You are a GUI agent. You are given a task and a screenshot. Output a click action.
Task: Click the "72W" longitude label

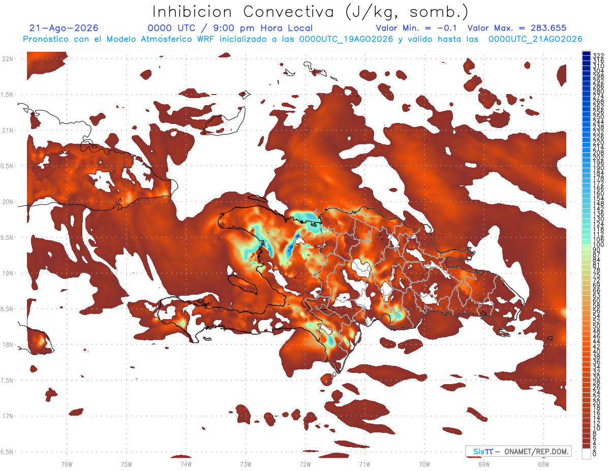click(305, 464)
